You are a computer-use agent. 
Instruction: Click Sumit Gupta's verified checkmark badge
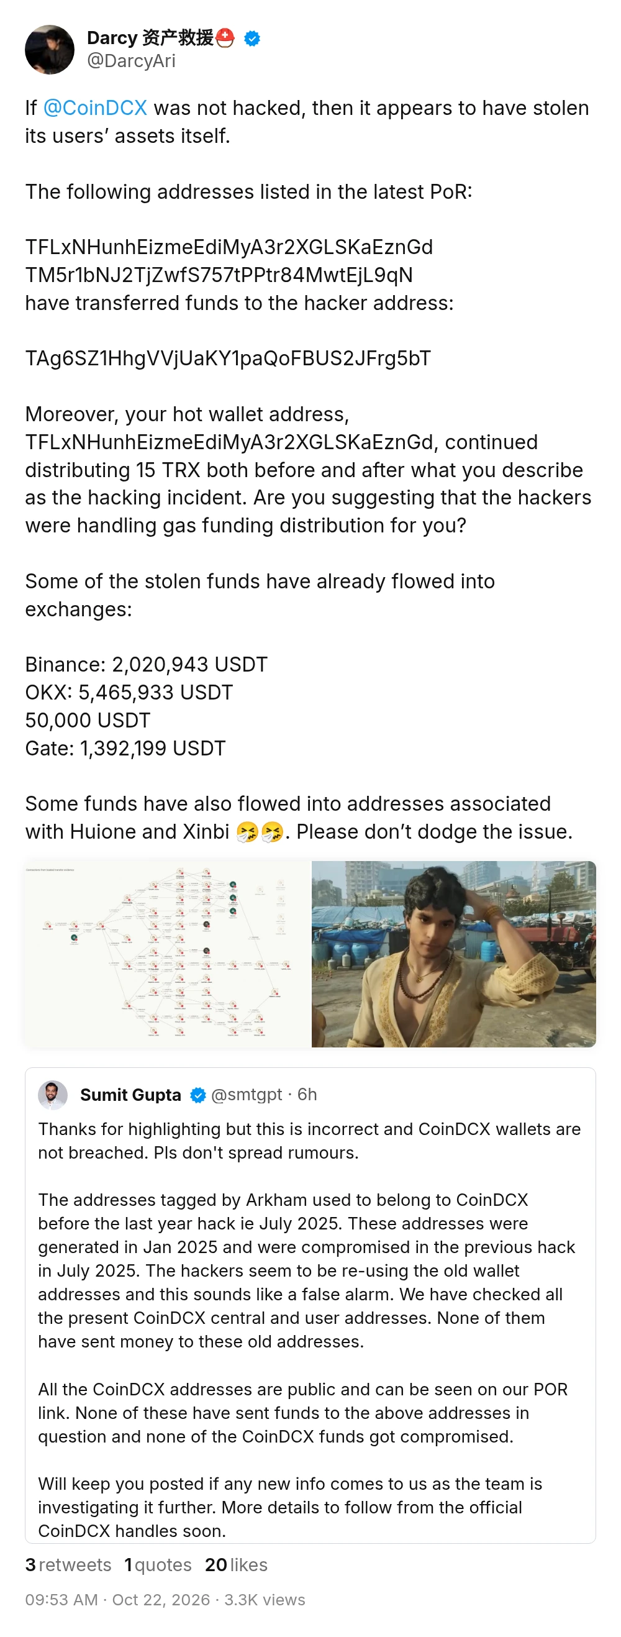tap(198, 1095)
